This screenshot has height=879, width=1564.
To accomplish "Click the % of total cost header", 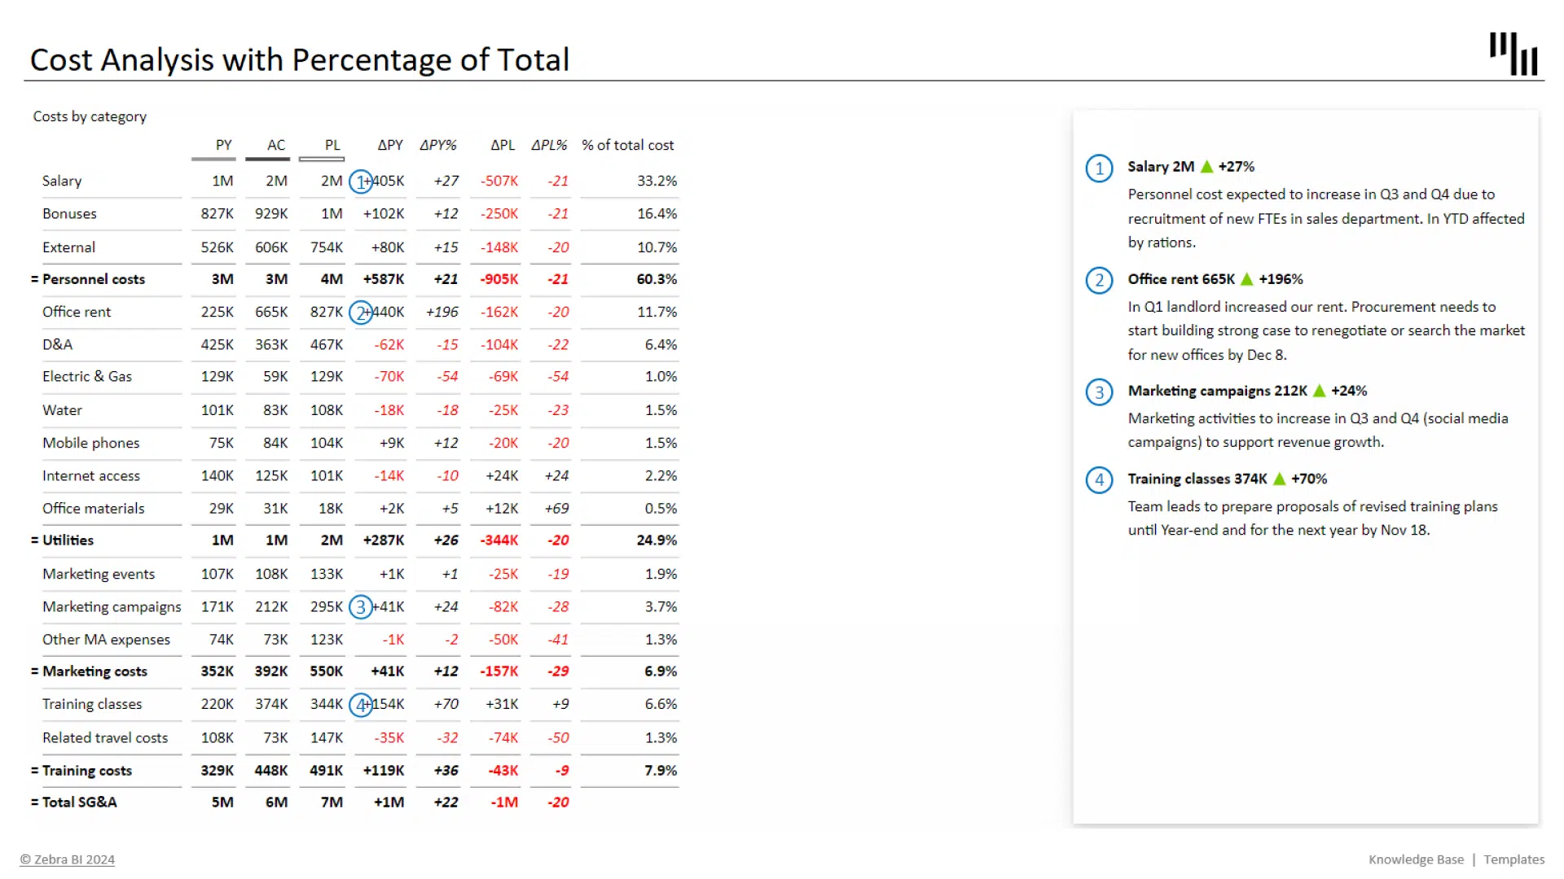I will coord(627,145).
